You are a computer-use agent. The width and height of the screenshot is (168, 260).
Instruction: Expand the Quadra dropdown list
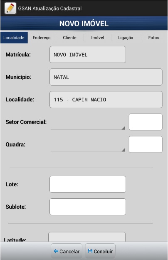88,144
